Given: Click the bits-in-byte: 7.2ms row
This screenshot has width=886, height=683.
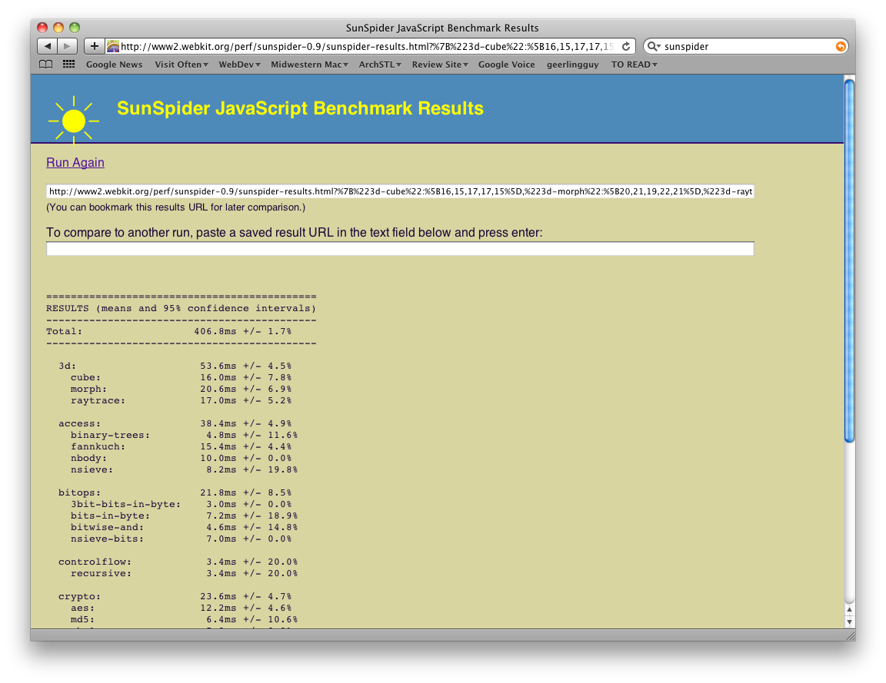Looking at the screenshot, I should point(185,516).
